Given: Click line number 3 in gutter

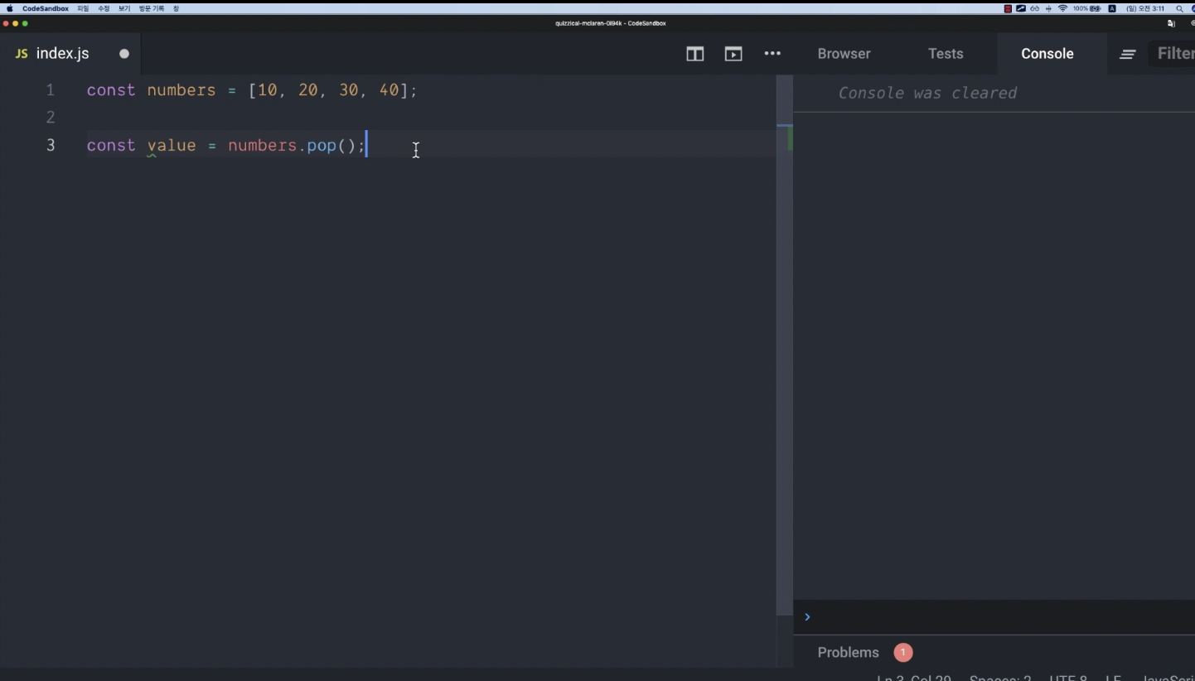Looking at the screenshot, I should (51, 146).
